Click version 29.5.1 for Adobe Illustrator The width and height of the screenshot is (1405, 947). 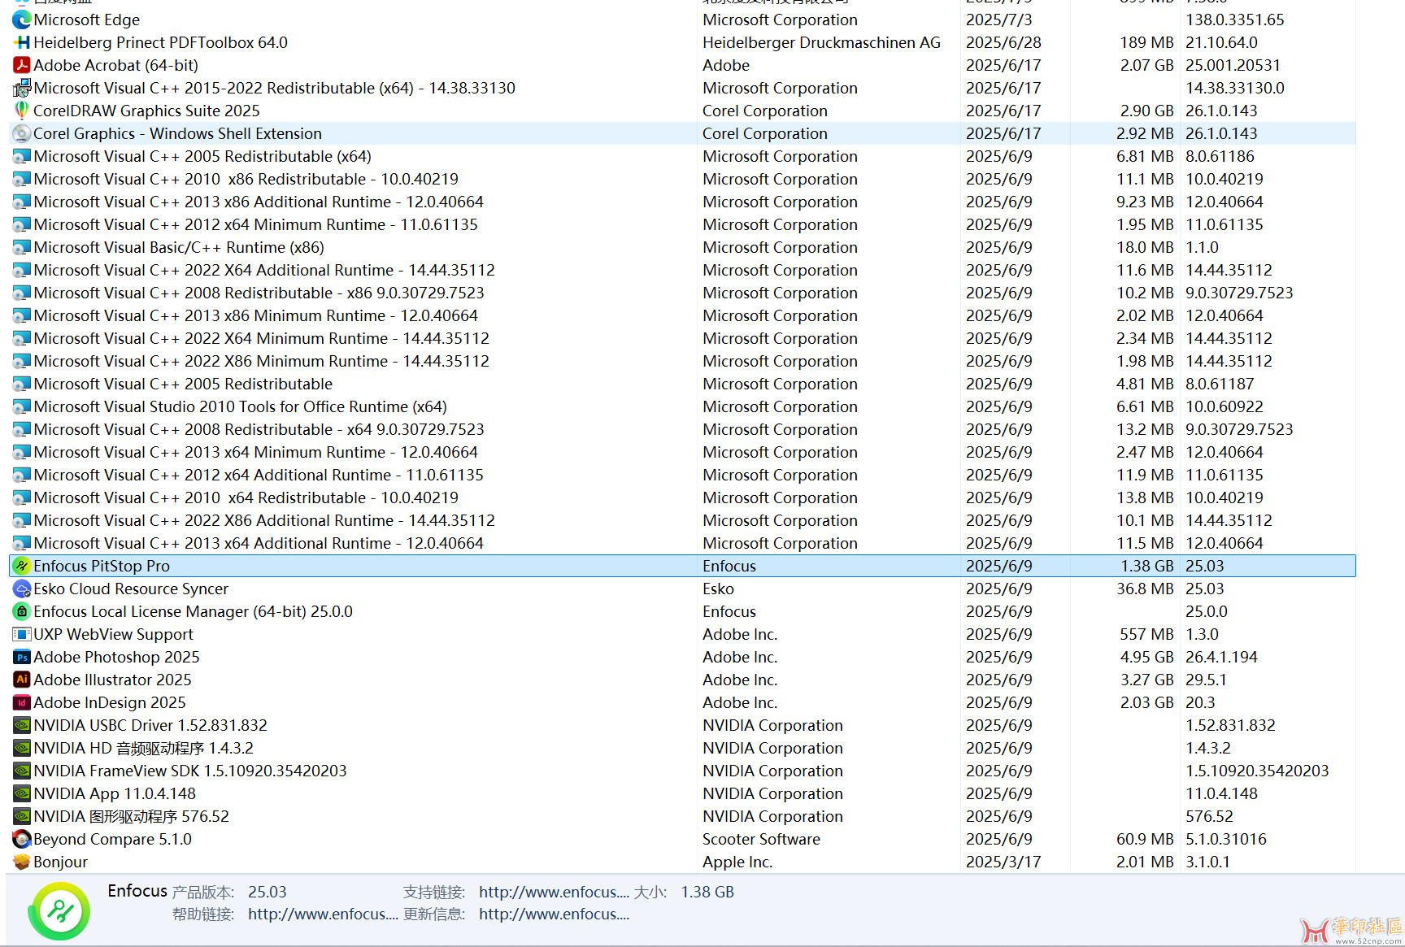click(1206, 680)
